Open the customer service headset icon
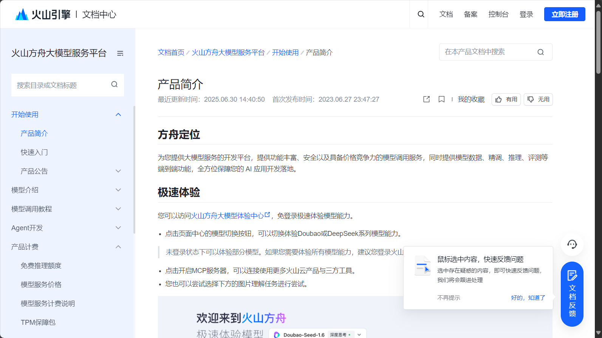This screenshot has width=602, height=338. pos(572,244)
